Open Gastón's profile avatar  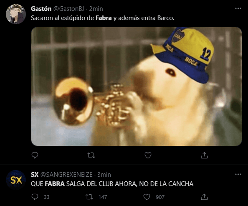[x=16, y=14]
